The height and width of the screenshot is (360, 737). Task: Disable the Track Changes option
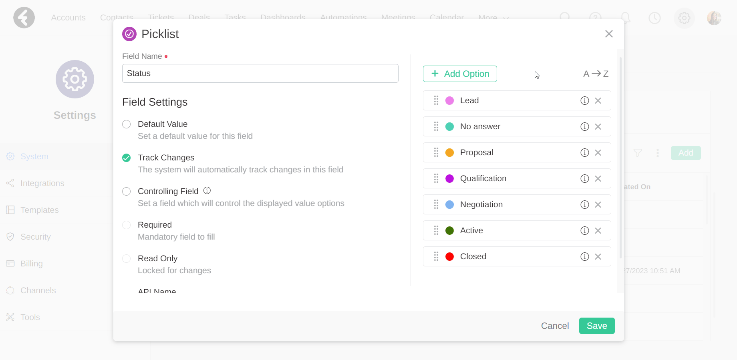click(127, 158)
